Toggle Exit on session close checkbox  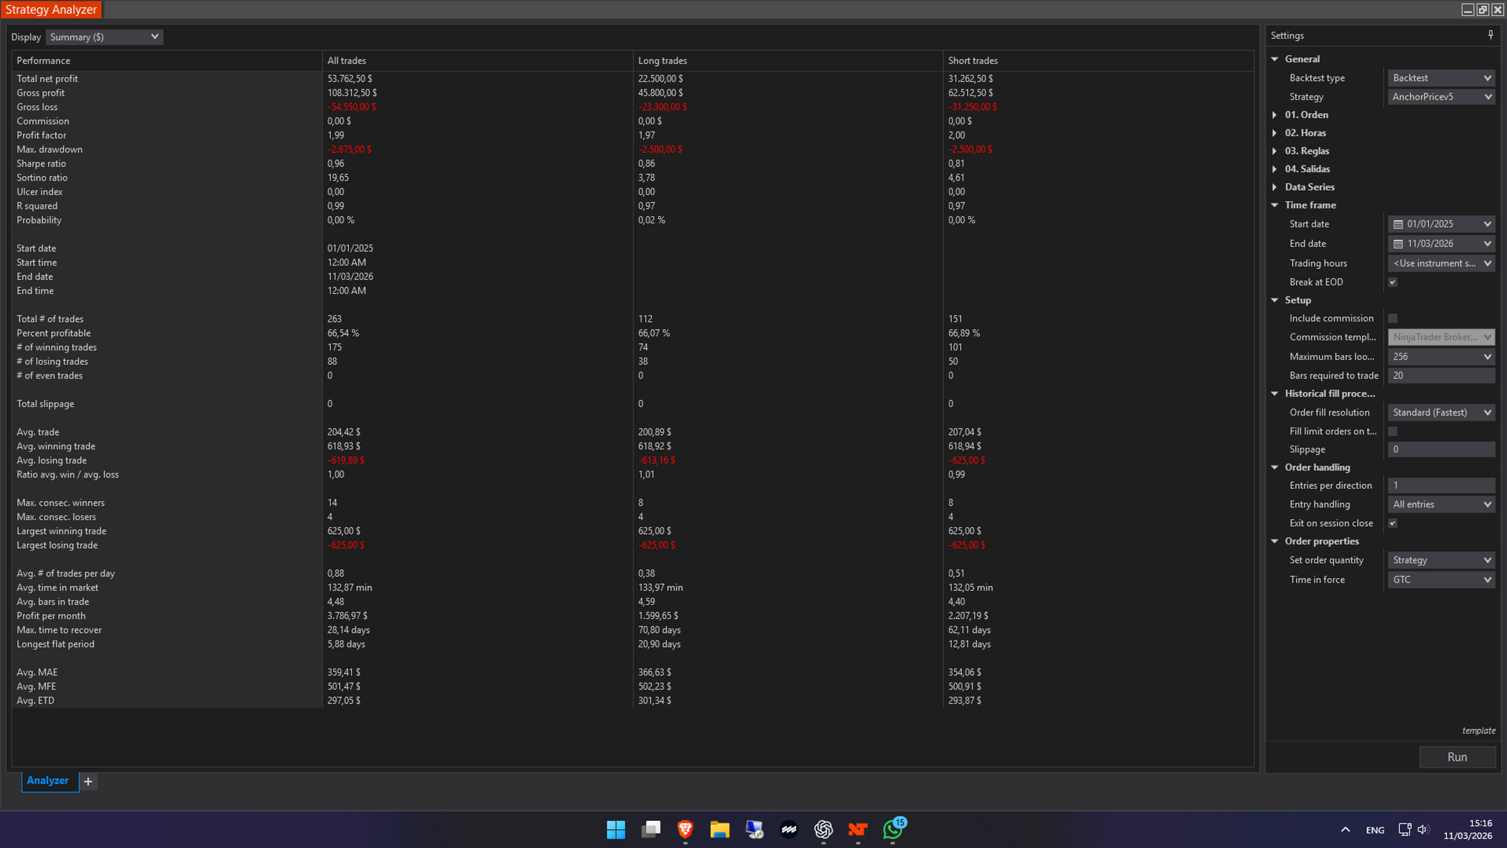point(1393,524)
